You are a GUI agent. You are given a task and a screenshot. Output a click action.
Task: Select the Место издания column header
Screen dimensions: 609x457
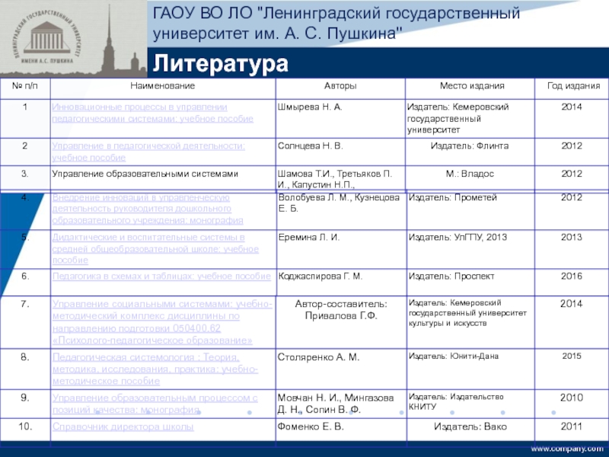(472, 86)
